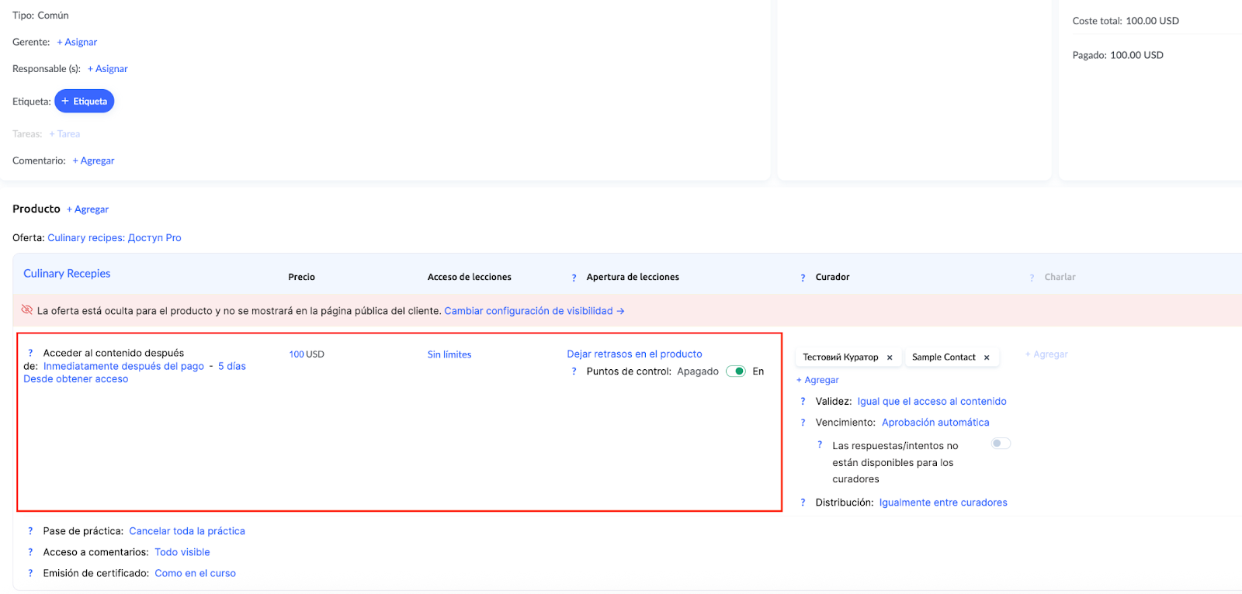Click Sin límites lesson access value
This screenshot has width=1242, height=594.
pos(449,354)
